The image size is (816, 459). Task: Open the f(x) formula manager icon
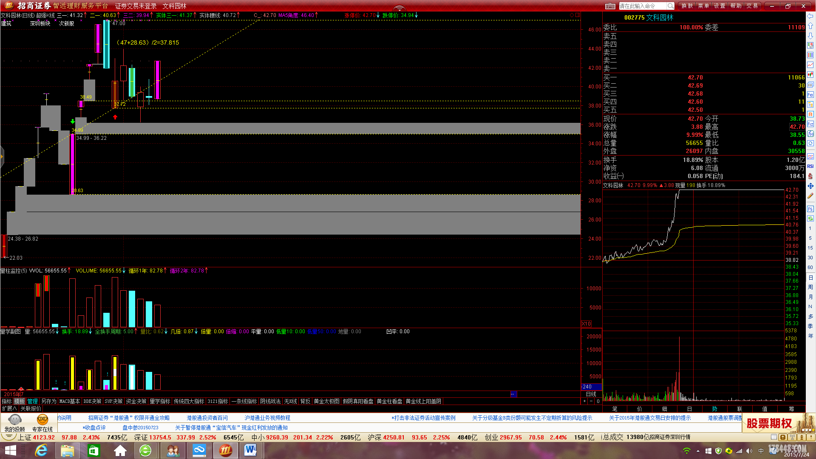tap(810, 133)
